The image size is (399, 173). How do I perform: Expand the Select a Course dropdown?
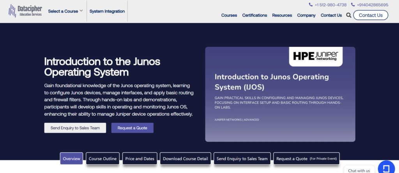65,11
